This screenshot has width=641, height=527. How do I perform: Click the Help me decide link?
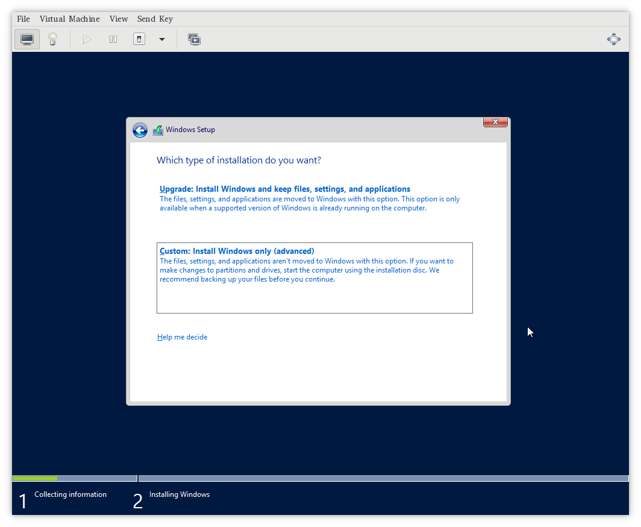[x=182, y=336]
